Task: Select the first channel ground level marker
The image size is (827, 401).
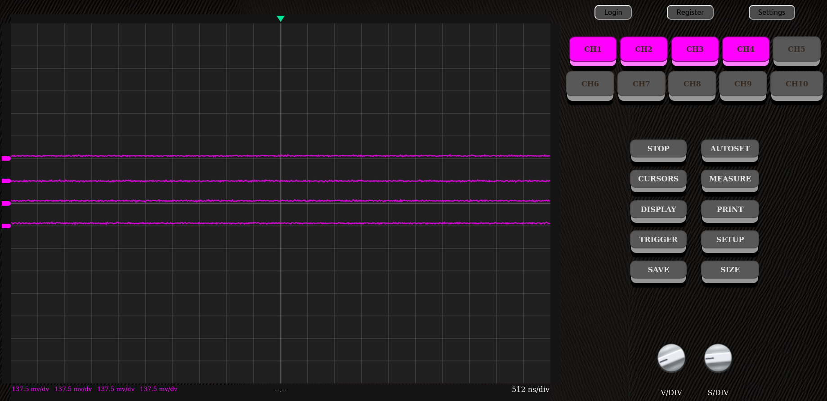Action: tap(6, 158)
